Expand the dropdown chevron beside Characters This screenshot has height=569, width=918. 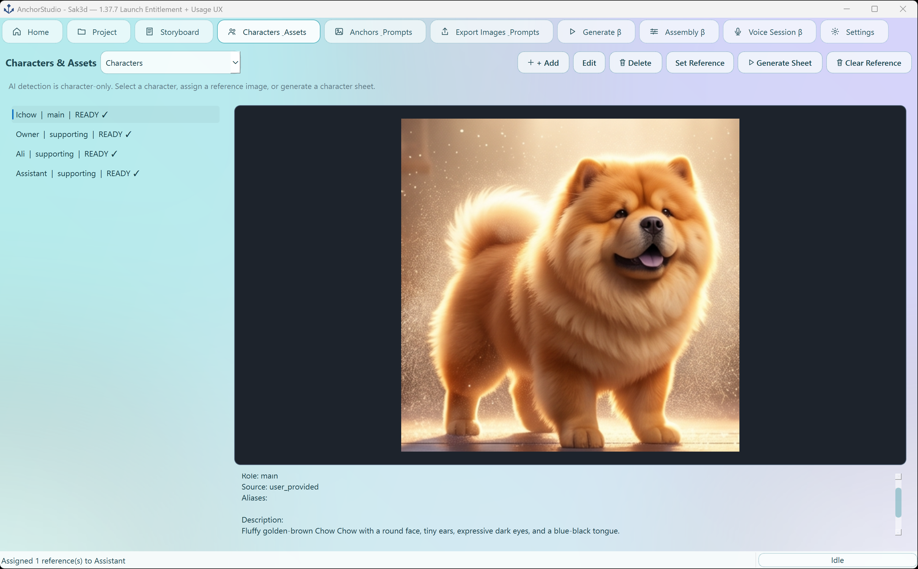[235, 62]
